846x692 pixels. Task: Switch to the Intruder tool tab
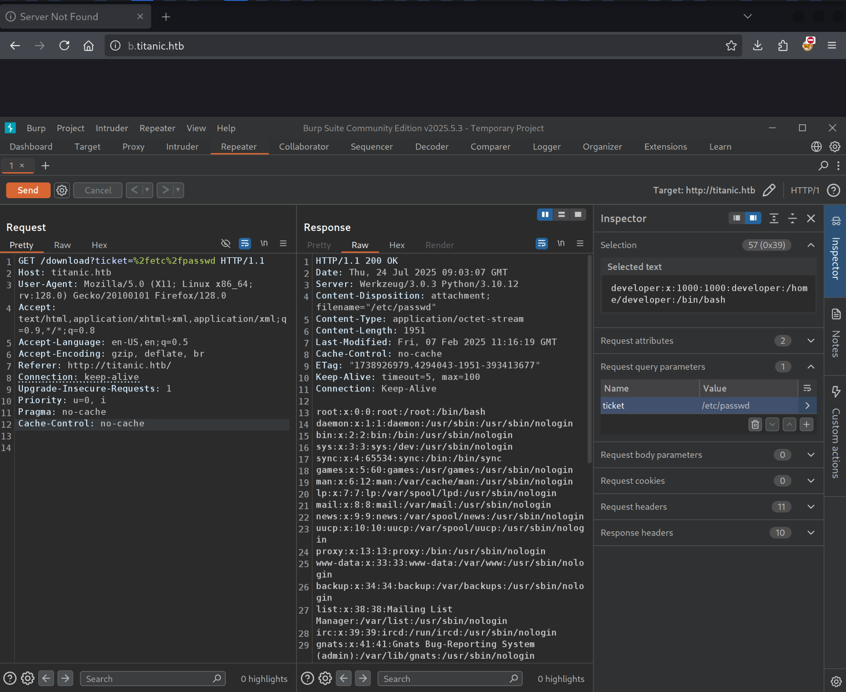[182, 147]
